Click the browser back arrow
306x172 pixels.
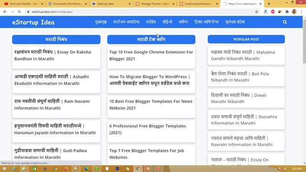tap(5, 11)
